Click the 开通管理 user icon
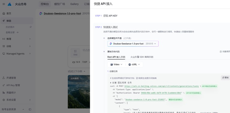This screenshot has width=230, height=113. tap(4, 78)
